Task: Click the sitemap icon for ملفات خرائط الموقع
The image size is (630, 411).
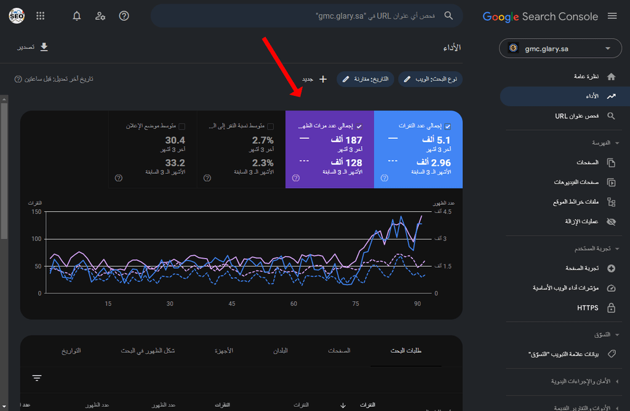Action: tap(611, 202)
